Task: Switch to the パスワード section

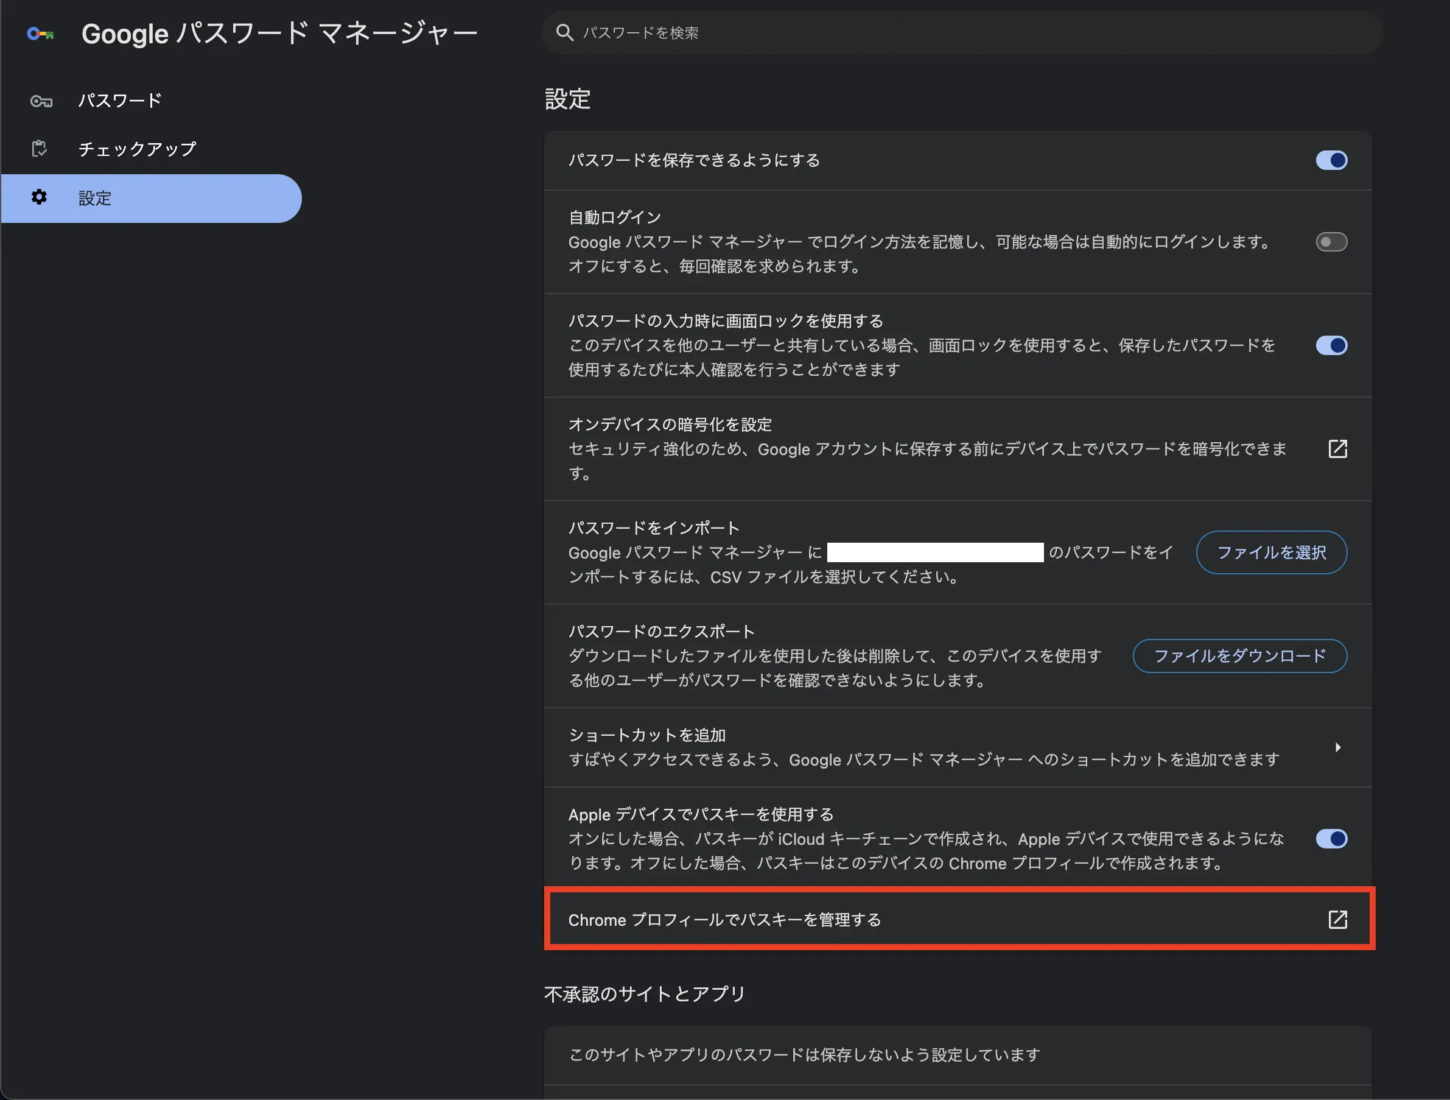Action: click(x=119, y=100)
